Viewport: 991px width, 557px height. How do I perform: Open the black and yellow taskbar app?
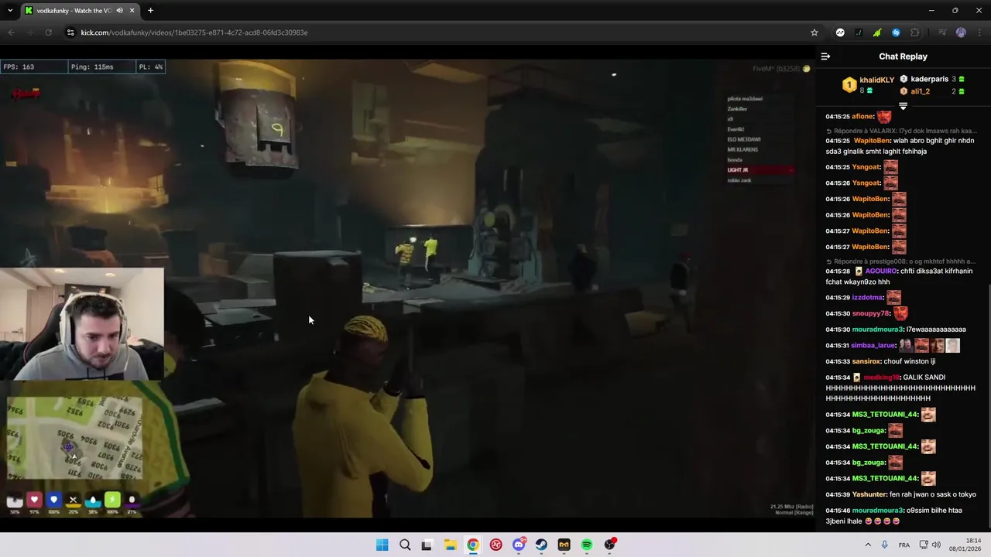click(564, 545)
